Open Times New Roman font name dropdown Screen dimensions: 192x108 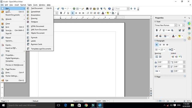coord(175,25)
